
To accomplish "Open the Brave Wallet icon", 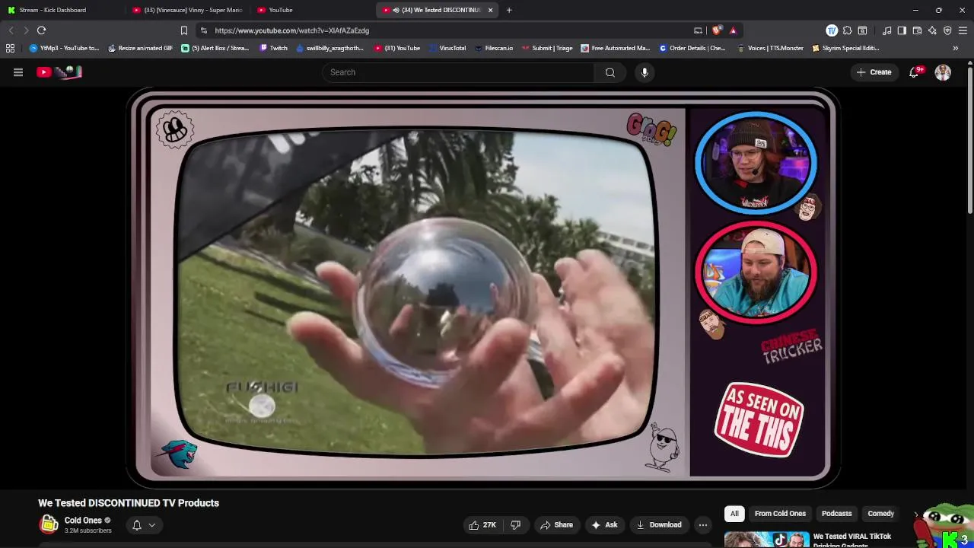I will (x=917, y=30).
